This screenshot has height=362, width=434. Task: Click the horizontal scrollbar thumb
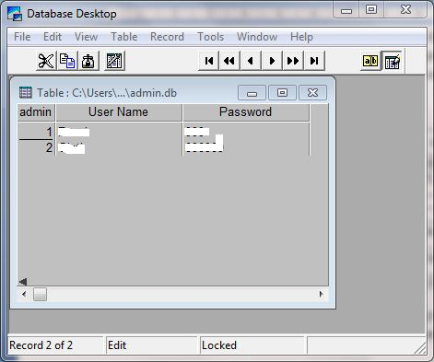tap(40, 295)
